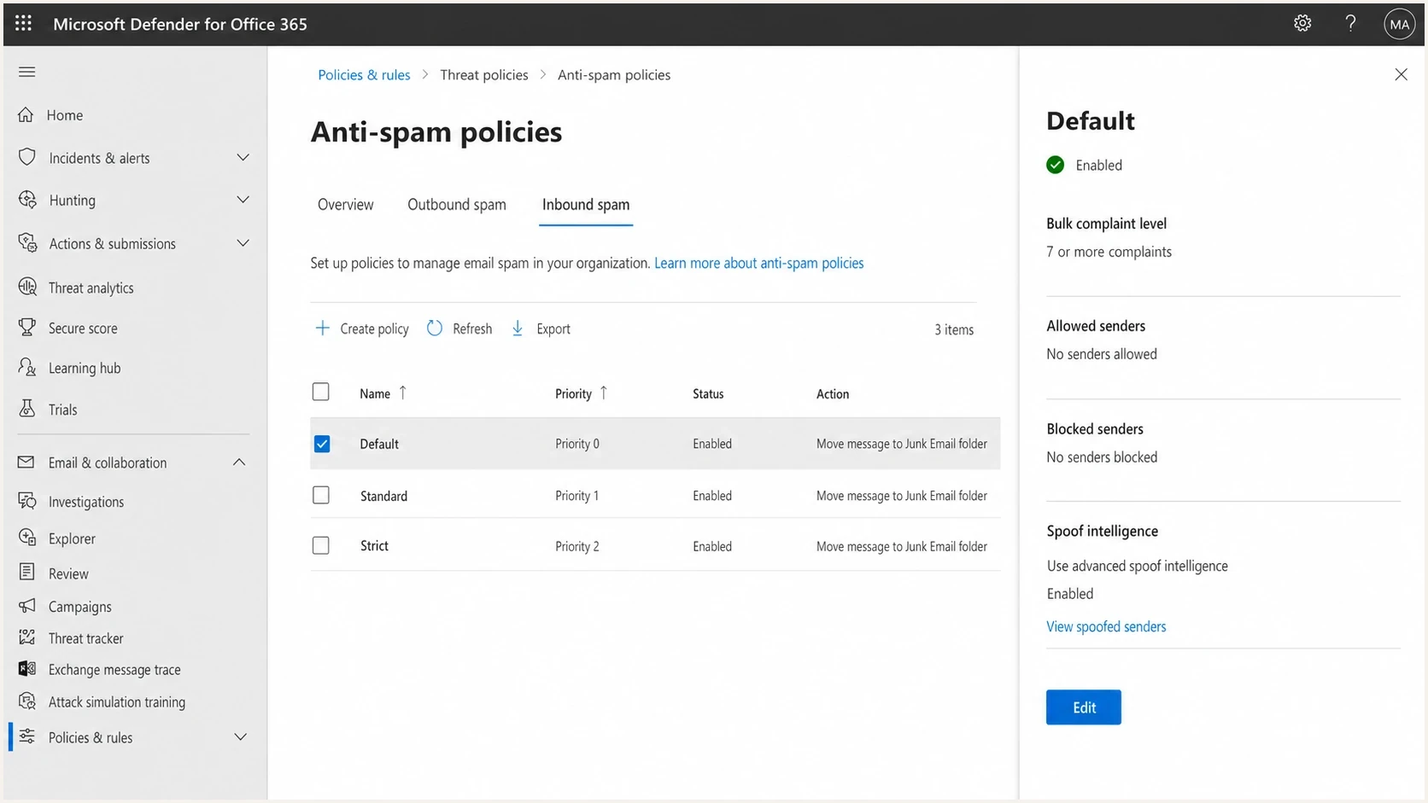
Task: Click Trials flask icon
Action: (x=27, y=409)
